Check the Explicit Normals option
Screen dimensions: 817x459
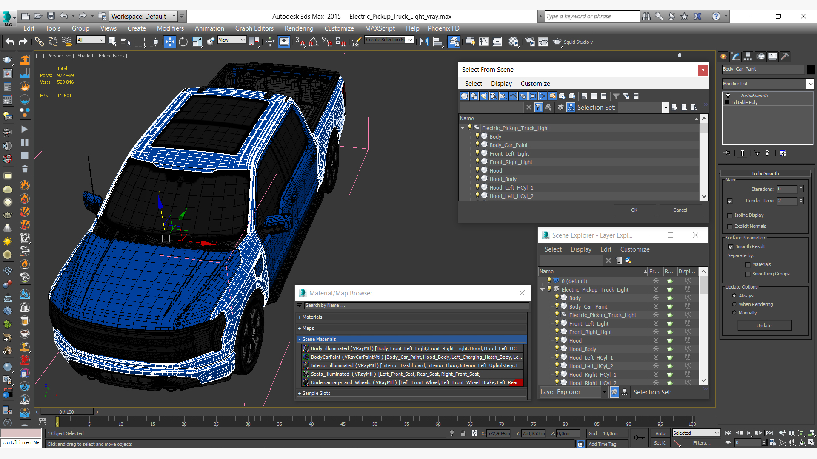click(x=730, y=227)
